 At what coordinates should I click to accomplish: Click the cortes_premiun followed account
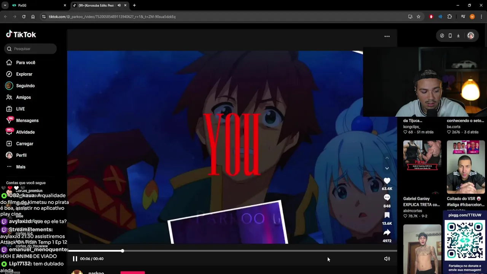coord(29,191)
